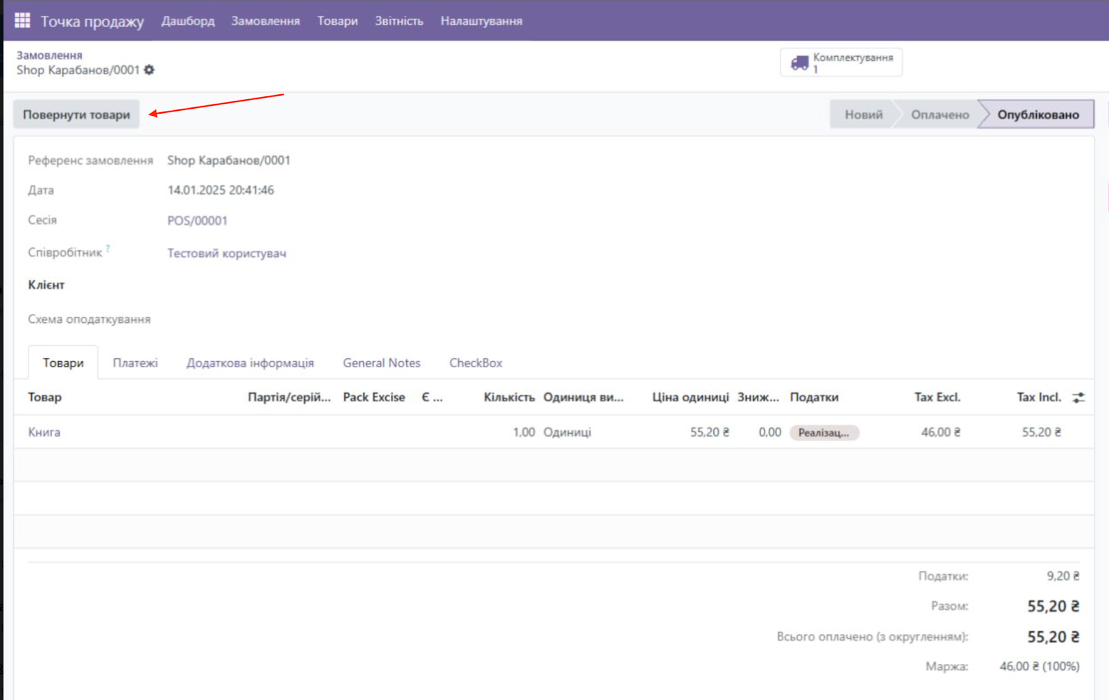Open the apps grid menu icon
This screenshot has height=700, width=1109.
coord(22,21)
